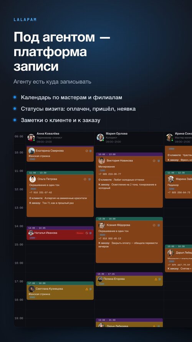Viewport: 192px width, 342px height.
Task: Click the no-show icon on Наталья Иванова's card
Action: coord(87,233)
